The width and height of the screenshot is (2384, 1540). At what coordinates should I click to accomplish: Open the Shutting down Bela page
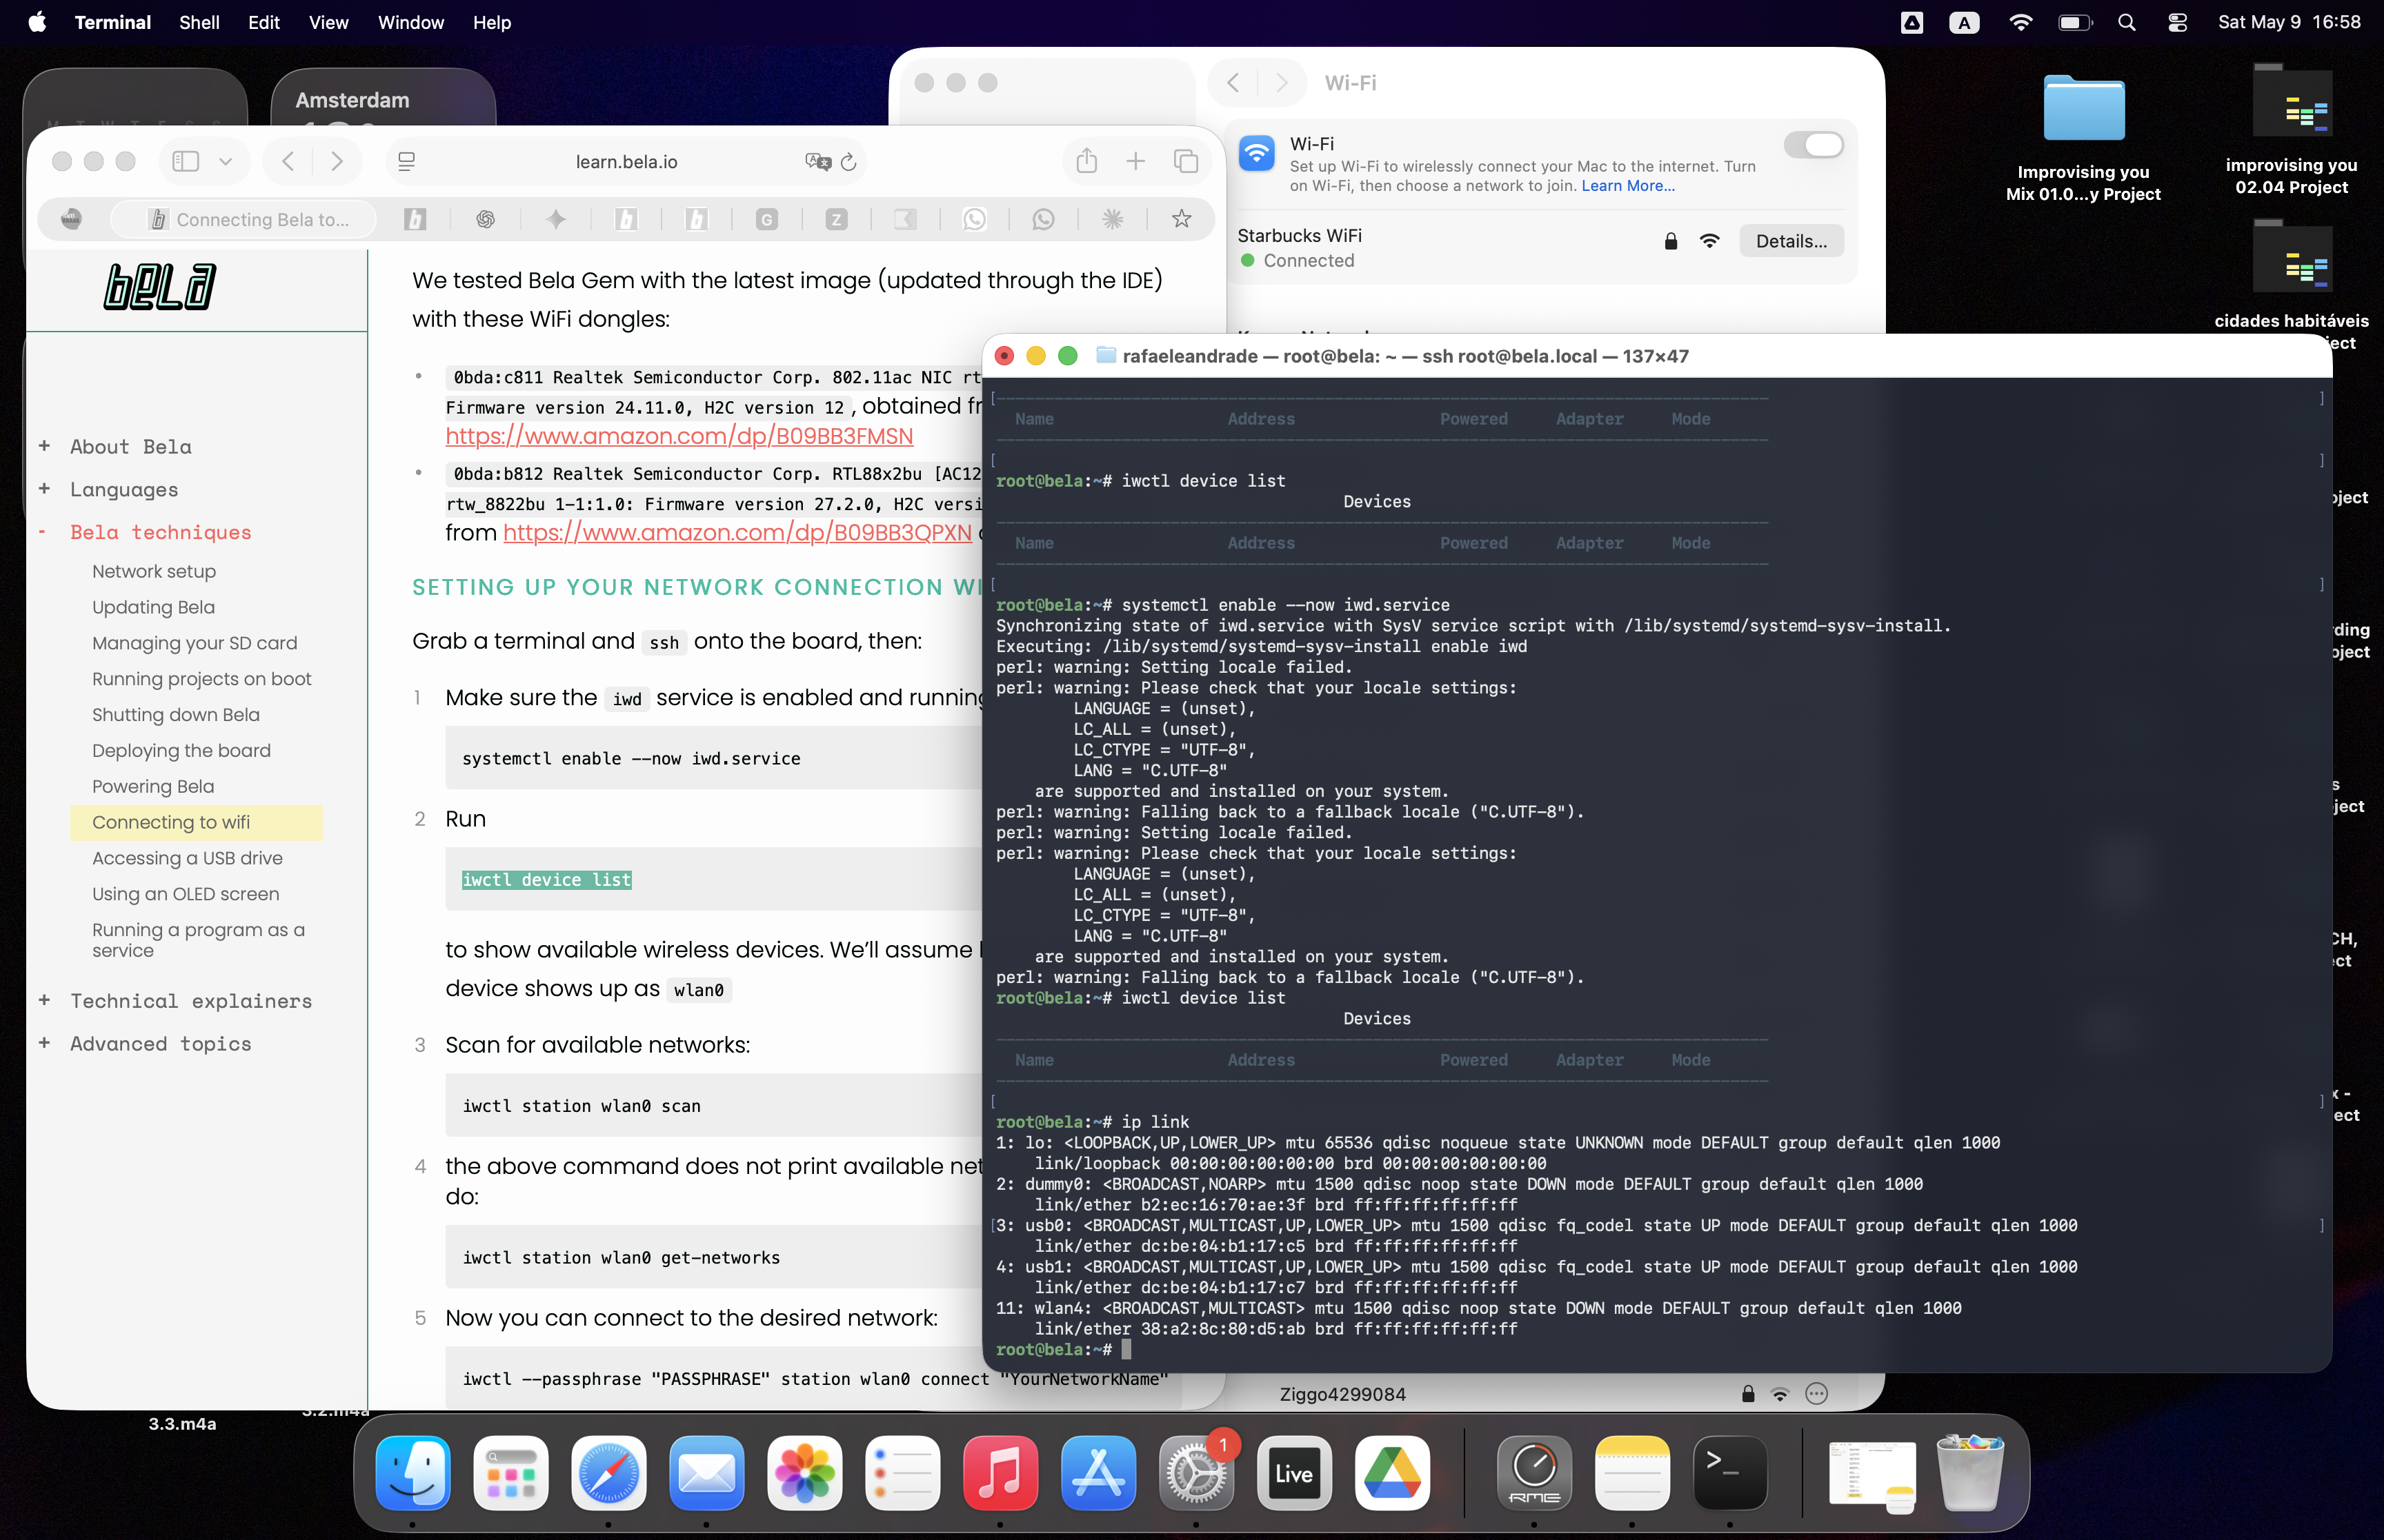click(x=176, y=715)
